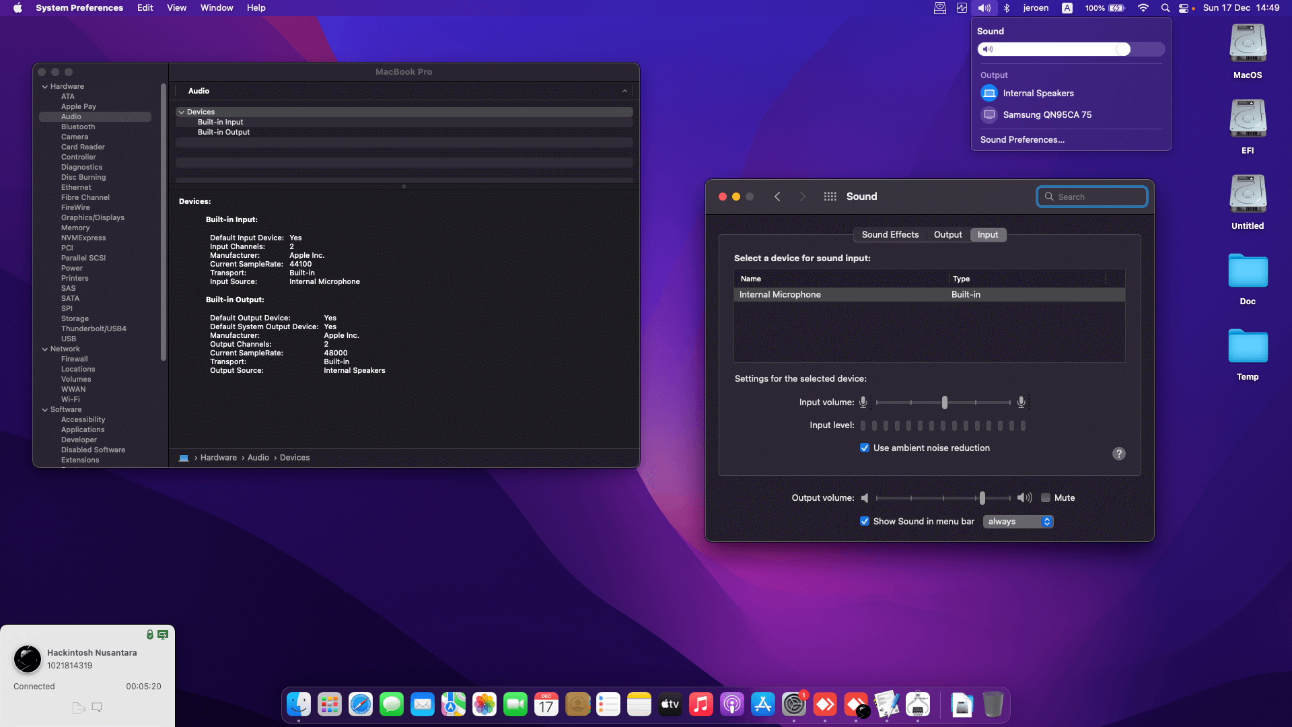Open the Bluetooth icon in menu bar

point(1007,8)
